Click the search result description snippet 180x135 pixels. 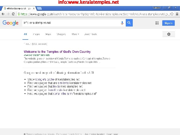click(67, 60)
